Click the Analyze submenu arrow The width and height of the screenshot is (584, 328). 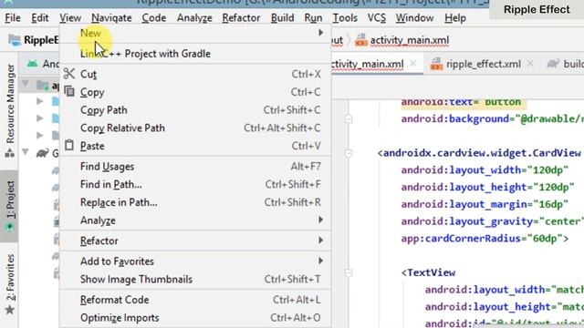tap(320, 220)
